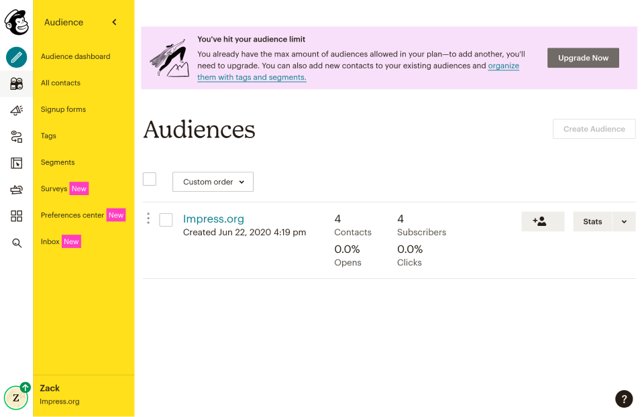Open Segments in sidebar
Viewport: 644px width, 417px height.
coord(58,162)
